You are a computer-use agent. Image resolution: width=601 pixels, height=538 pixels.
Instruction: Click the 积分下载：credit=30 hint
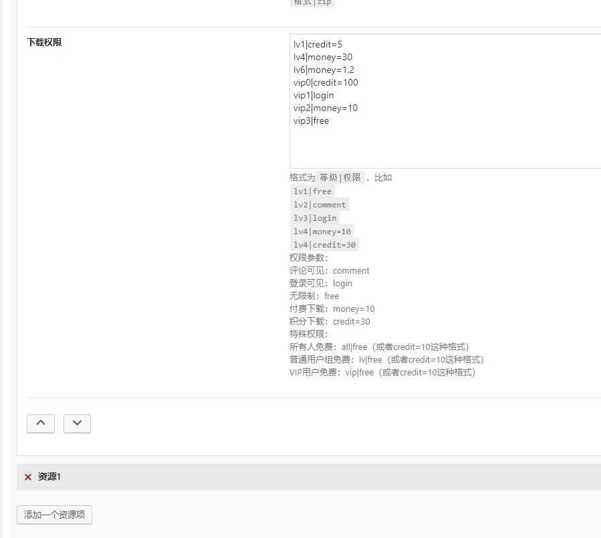[330, 321]
